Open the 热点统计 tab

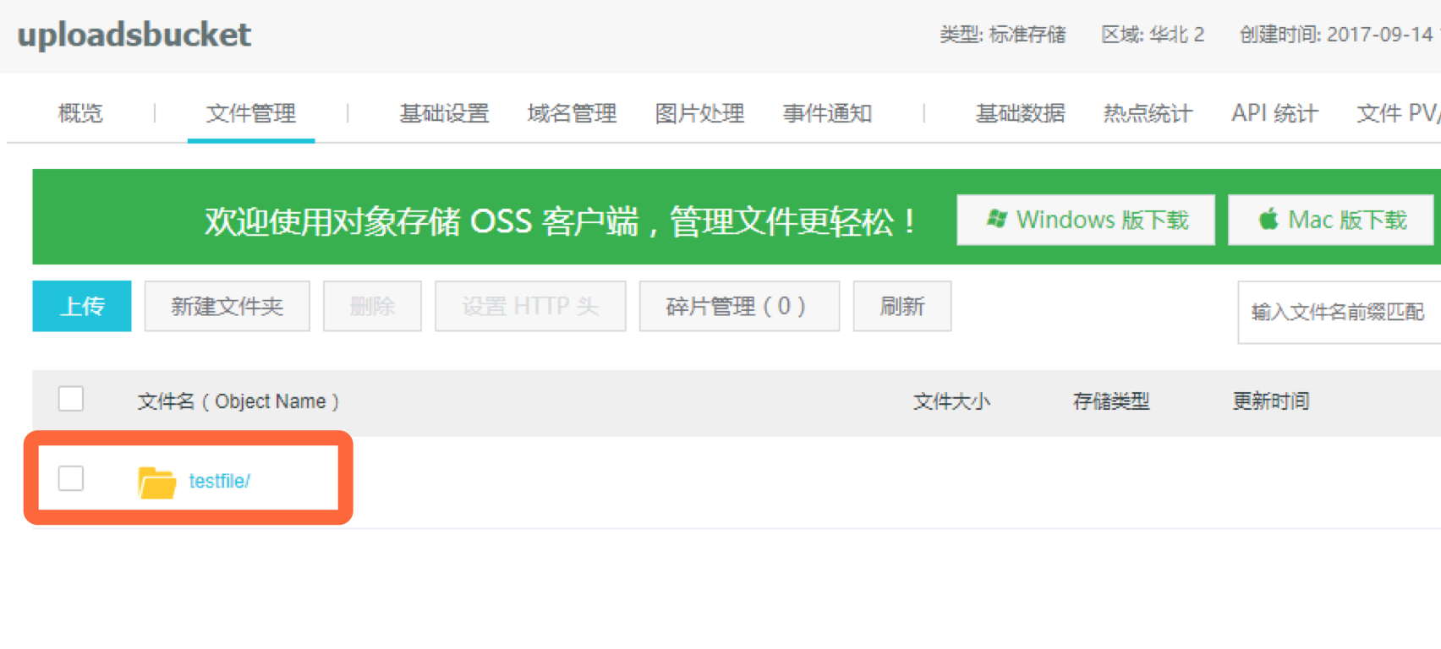[1148, 113]
